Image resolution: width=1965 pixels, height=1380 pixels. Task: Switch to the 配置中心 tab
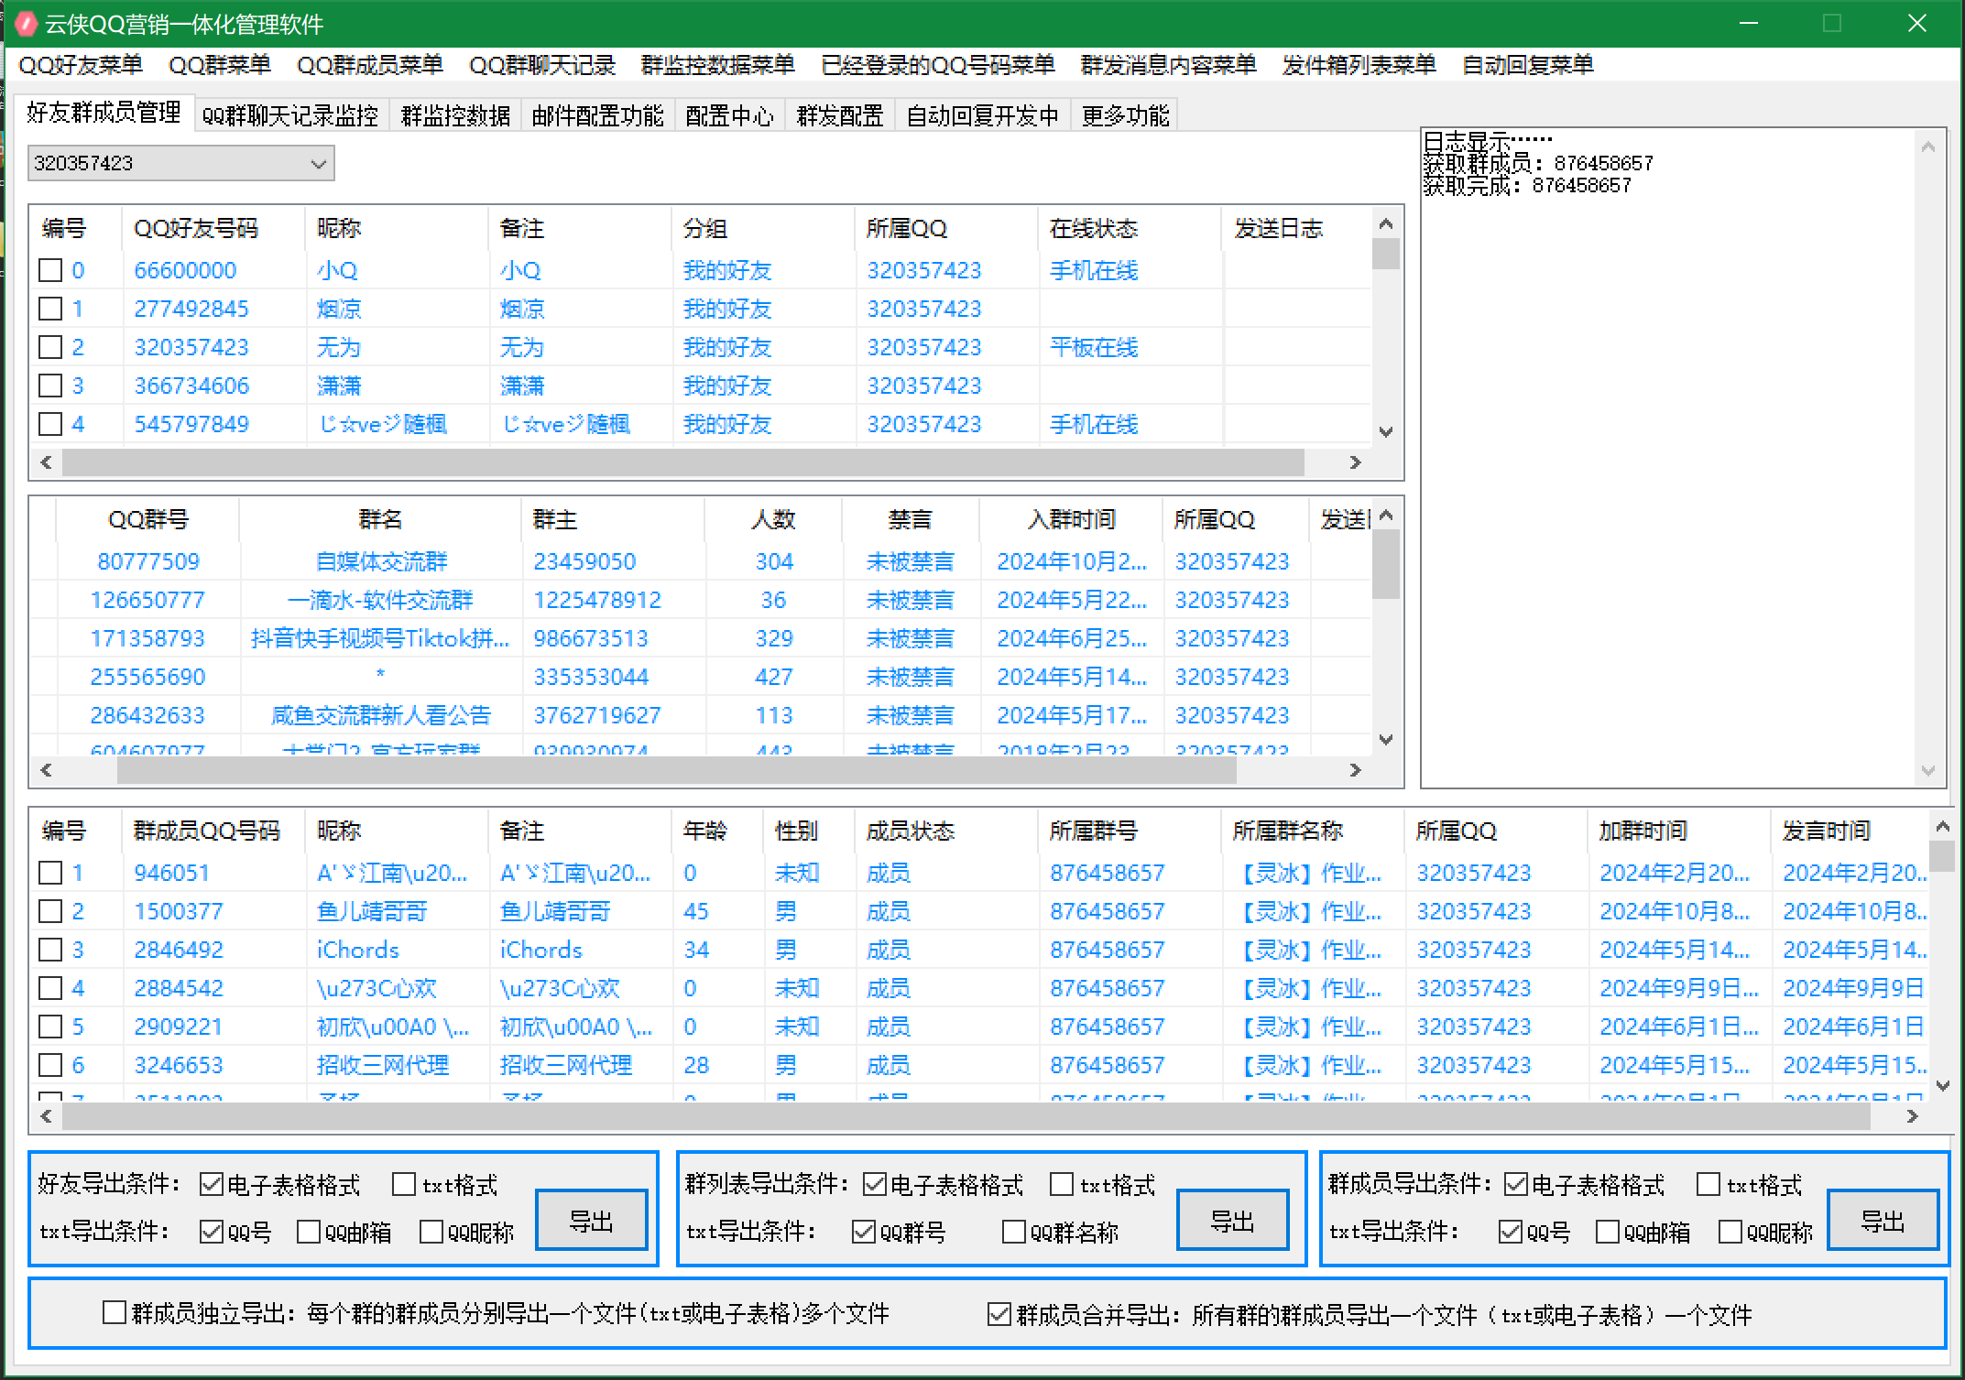point(729,116)
